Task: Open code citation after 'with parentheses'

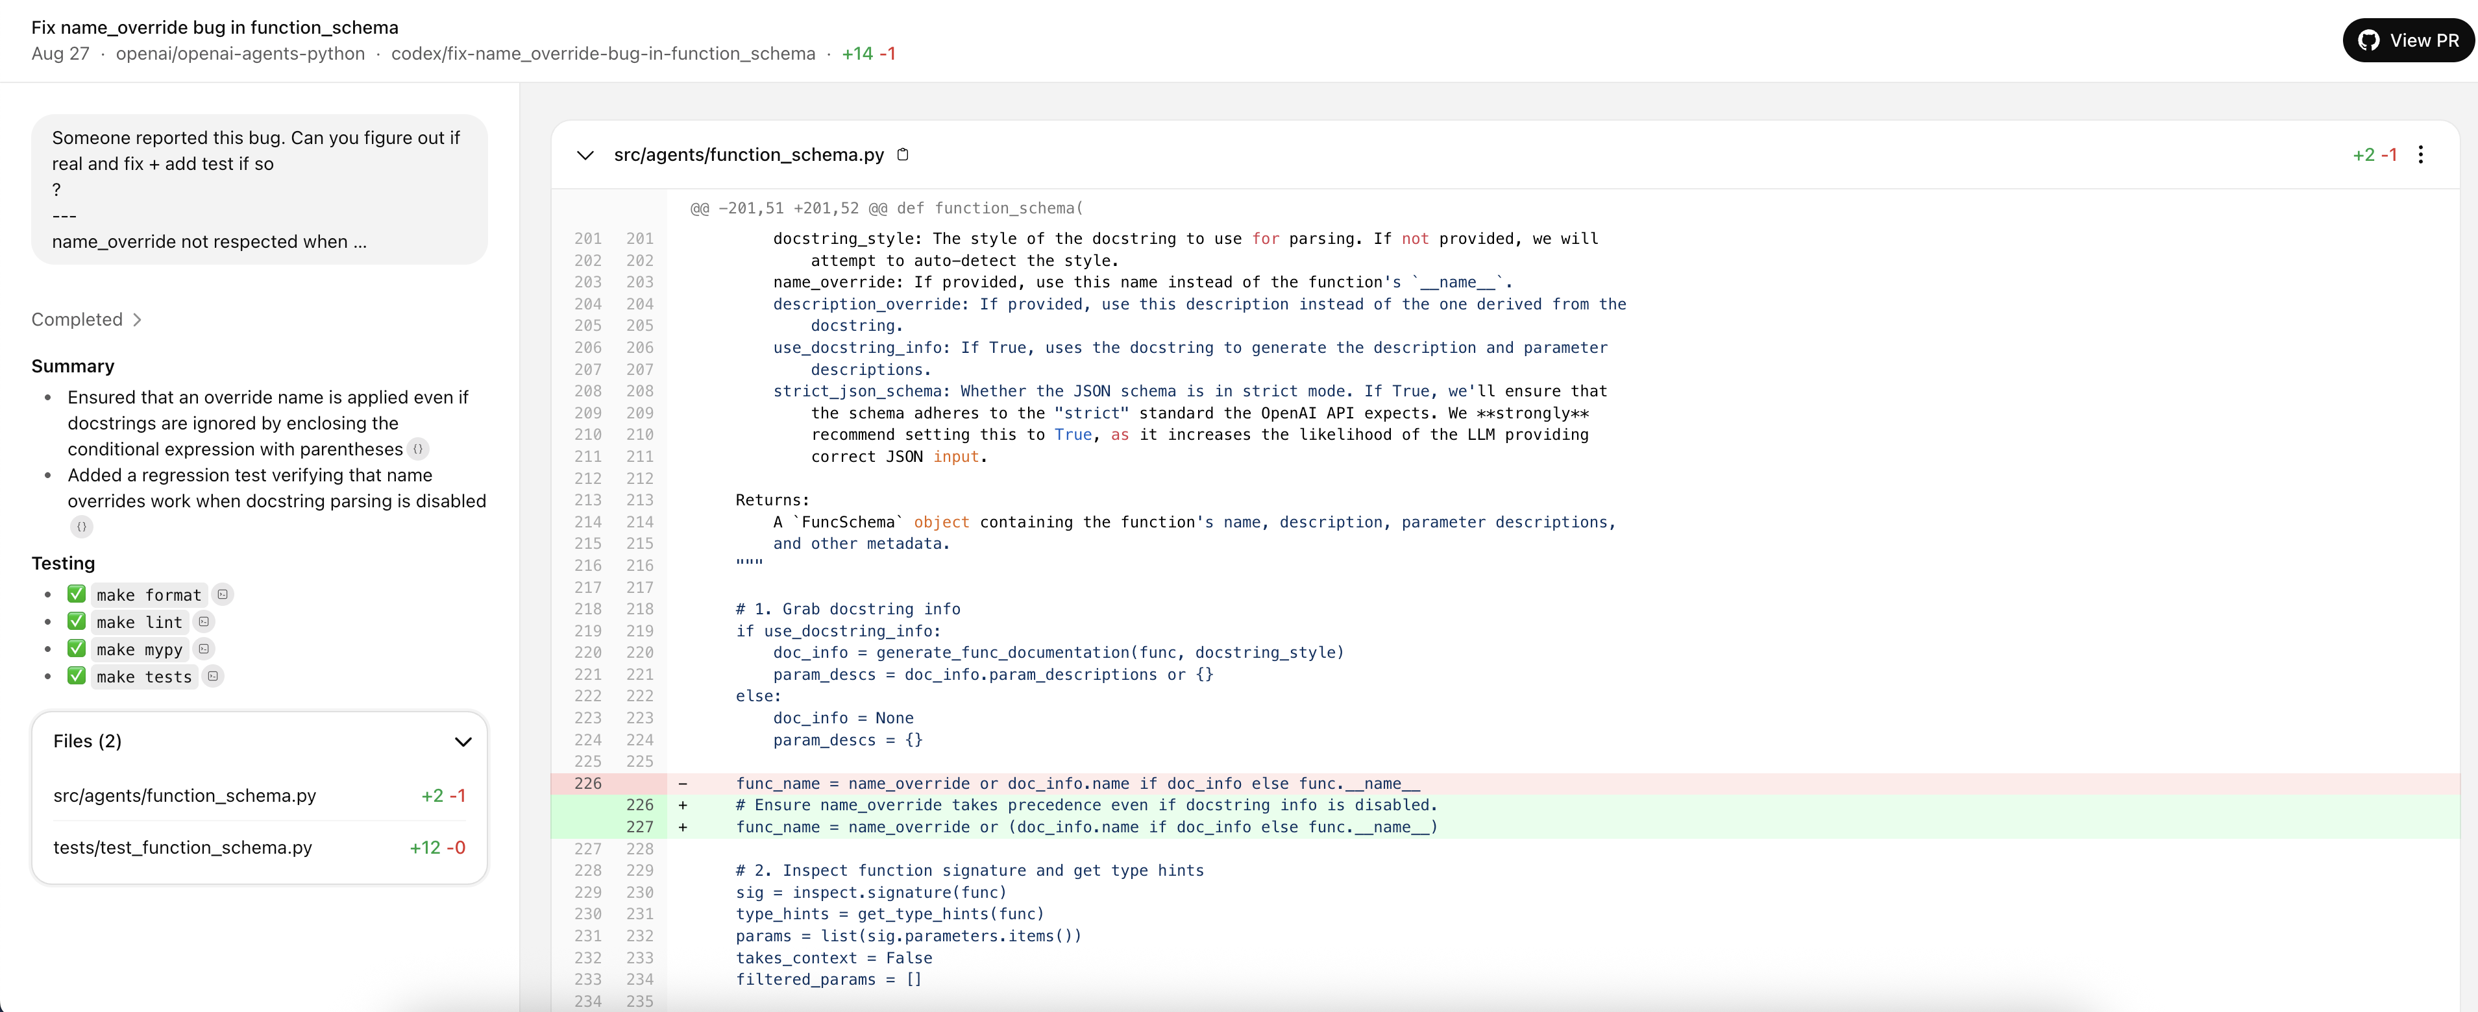Action: [x=417, y=449]
